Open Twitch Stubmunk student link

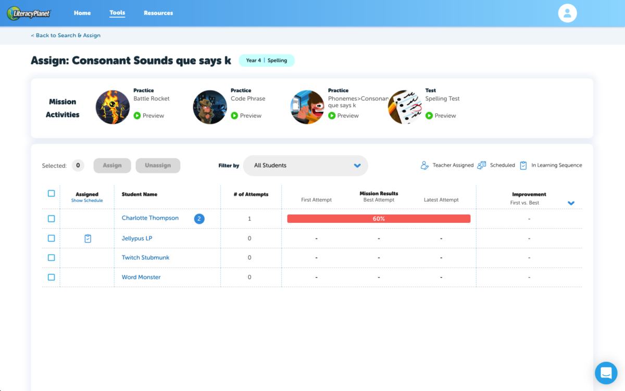point(145,258)
